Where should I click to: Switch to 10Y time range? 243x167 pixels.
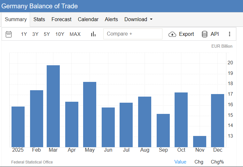[60, 34]
